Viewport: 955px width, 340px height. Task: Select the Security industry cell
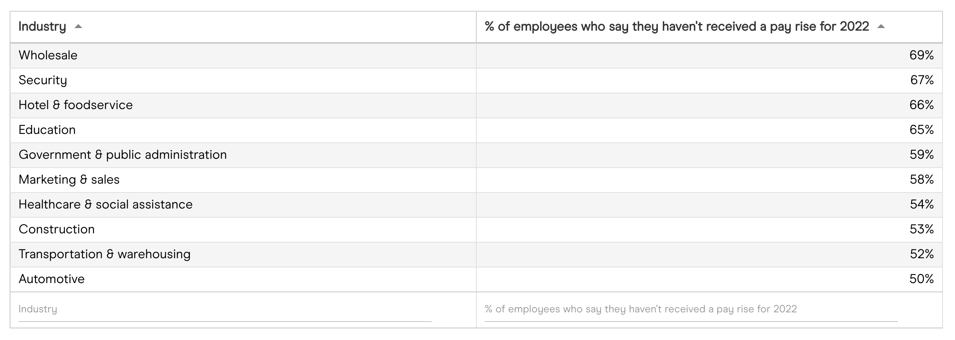43,80
